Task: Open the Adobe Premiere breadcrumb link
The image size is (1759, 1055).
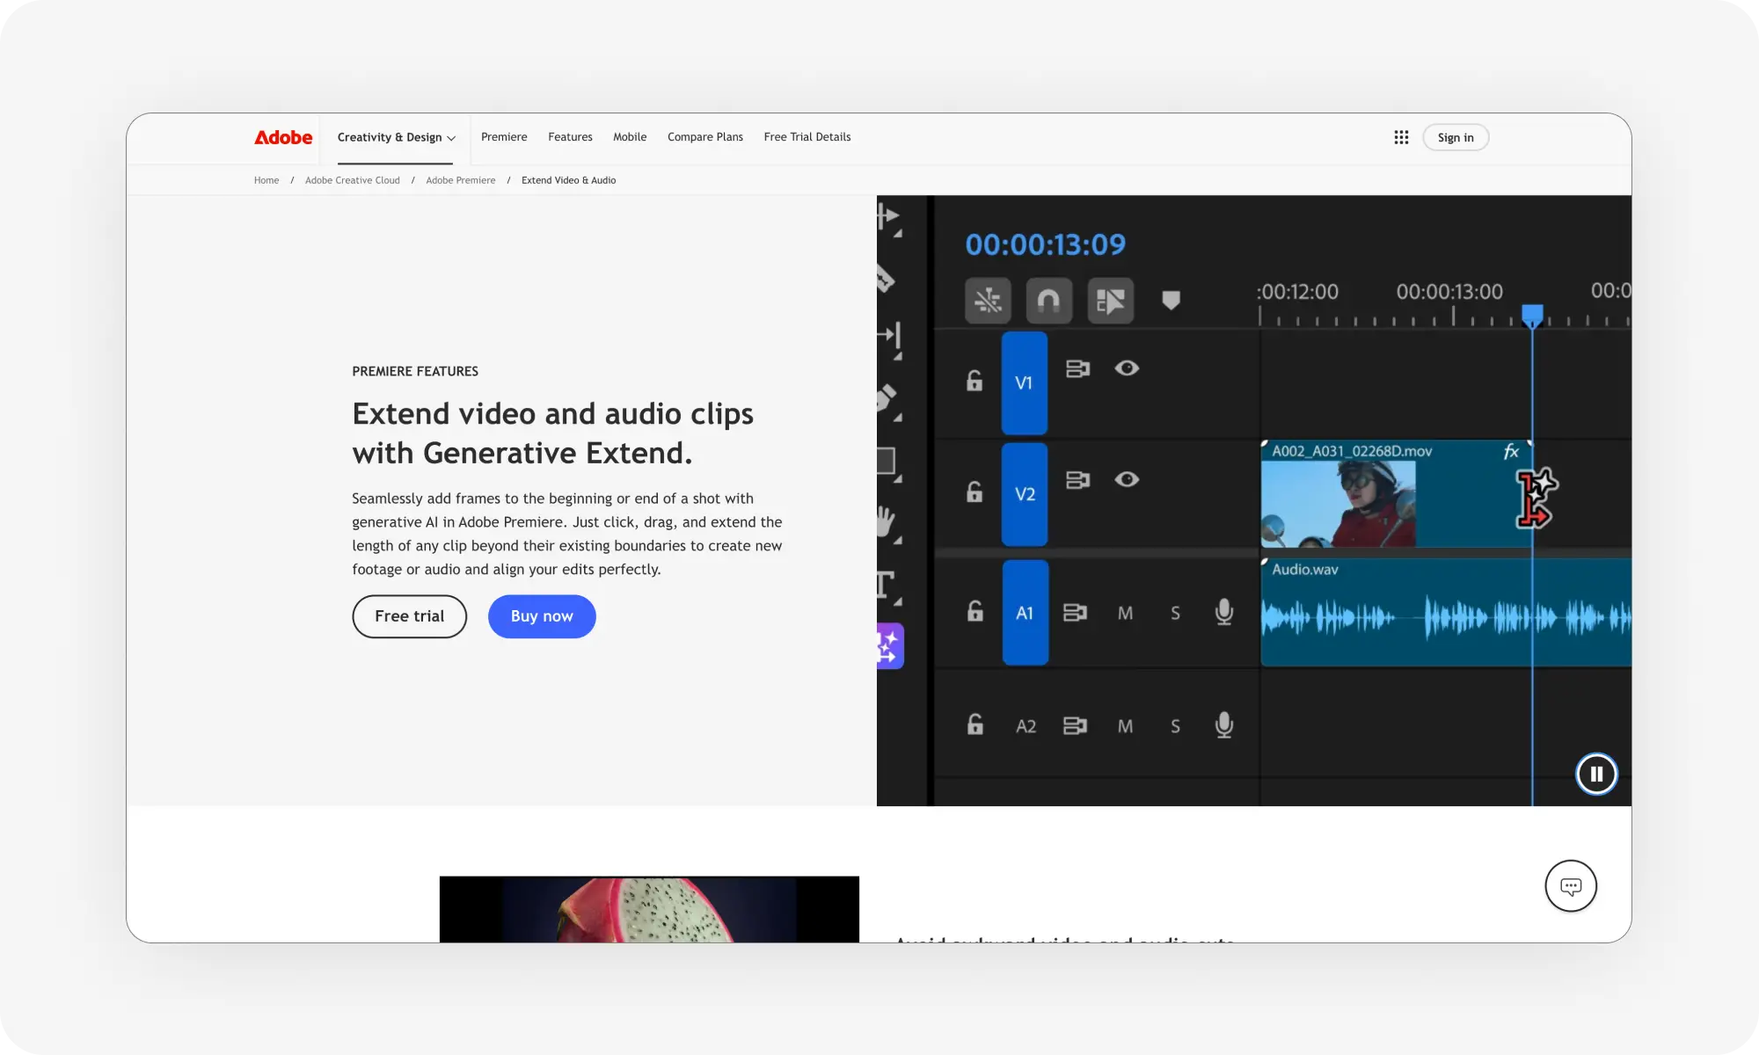Action: click(460, 180)
